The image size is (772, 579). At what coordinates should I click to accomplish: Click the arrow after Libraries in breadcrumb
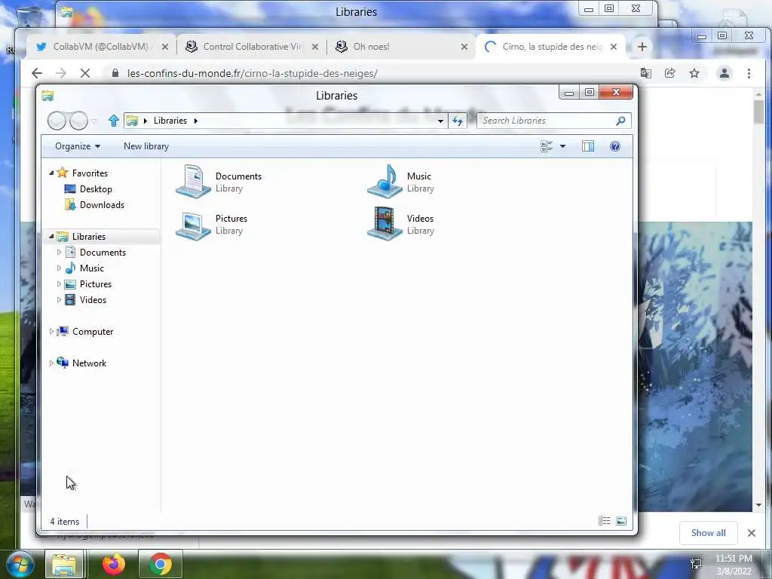pos(195,121)
